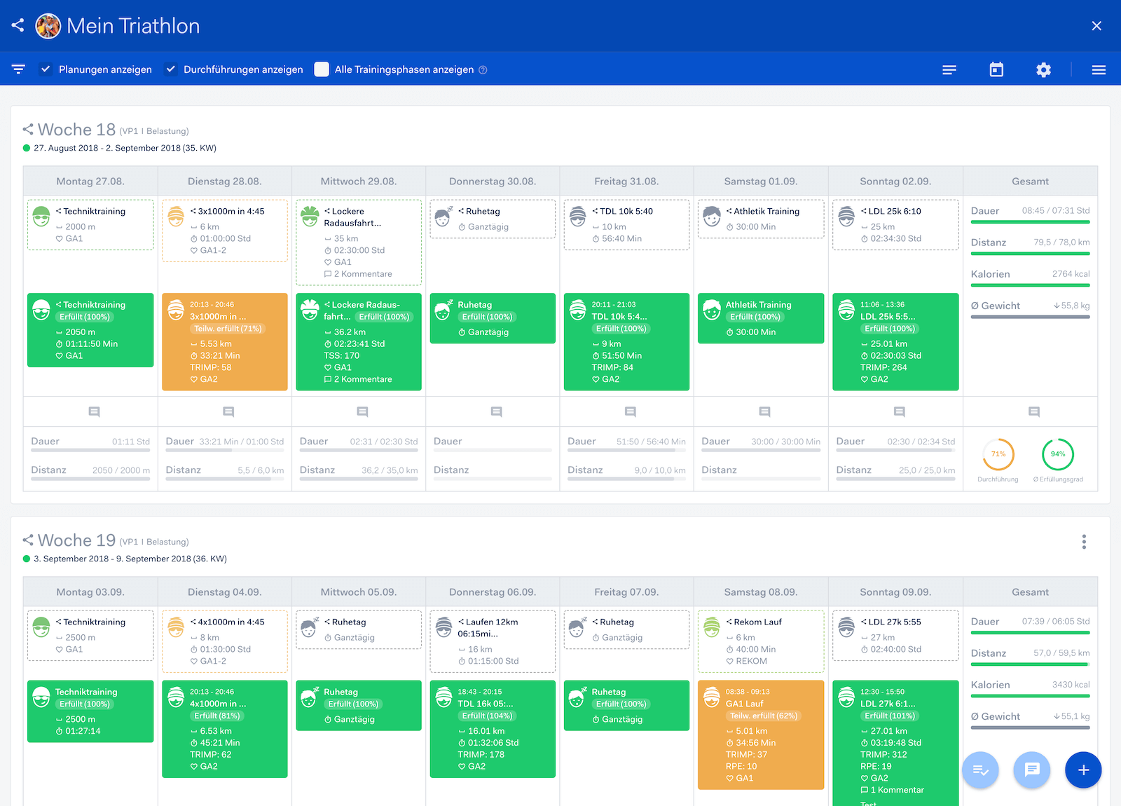Click Woche 18 Gesamt Dauer progress bar
The image size is (1121, 806).
pos(1030,222)
